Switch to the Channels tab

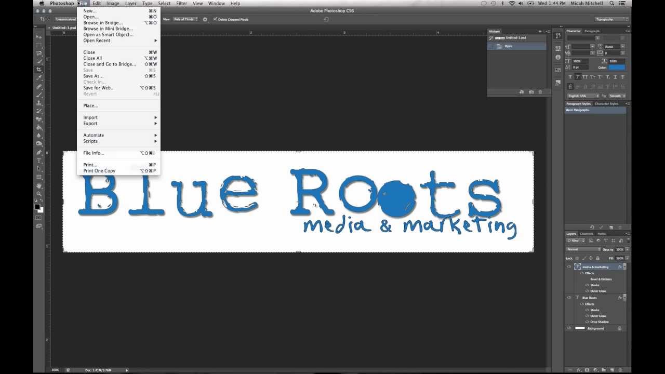(587, 234)
